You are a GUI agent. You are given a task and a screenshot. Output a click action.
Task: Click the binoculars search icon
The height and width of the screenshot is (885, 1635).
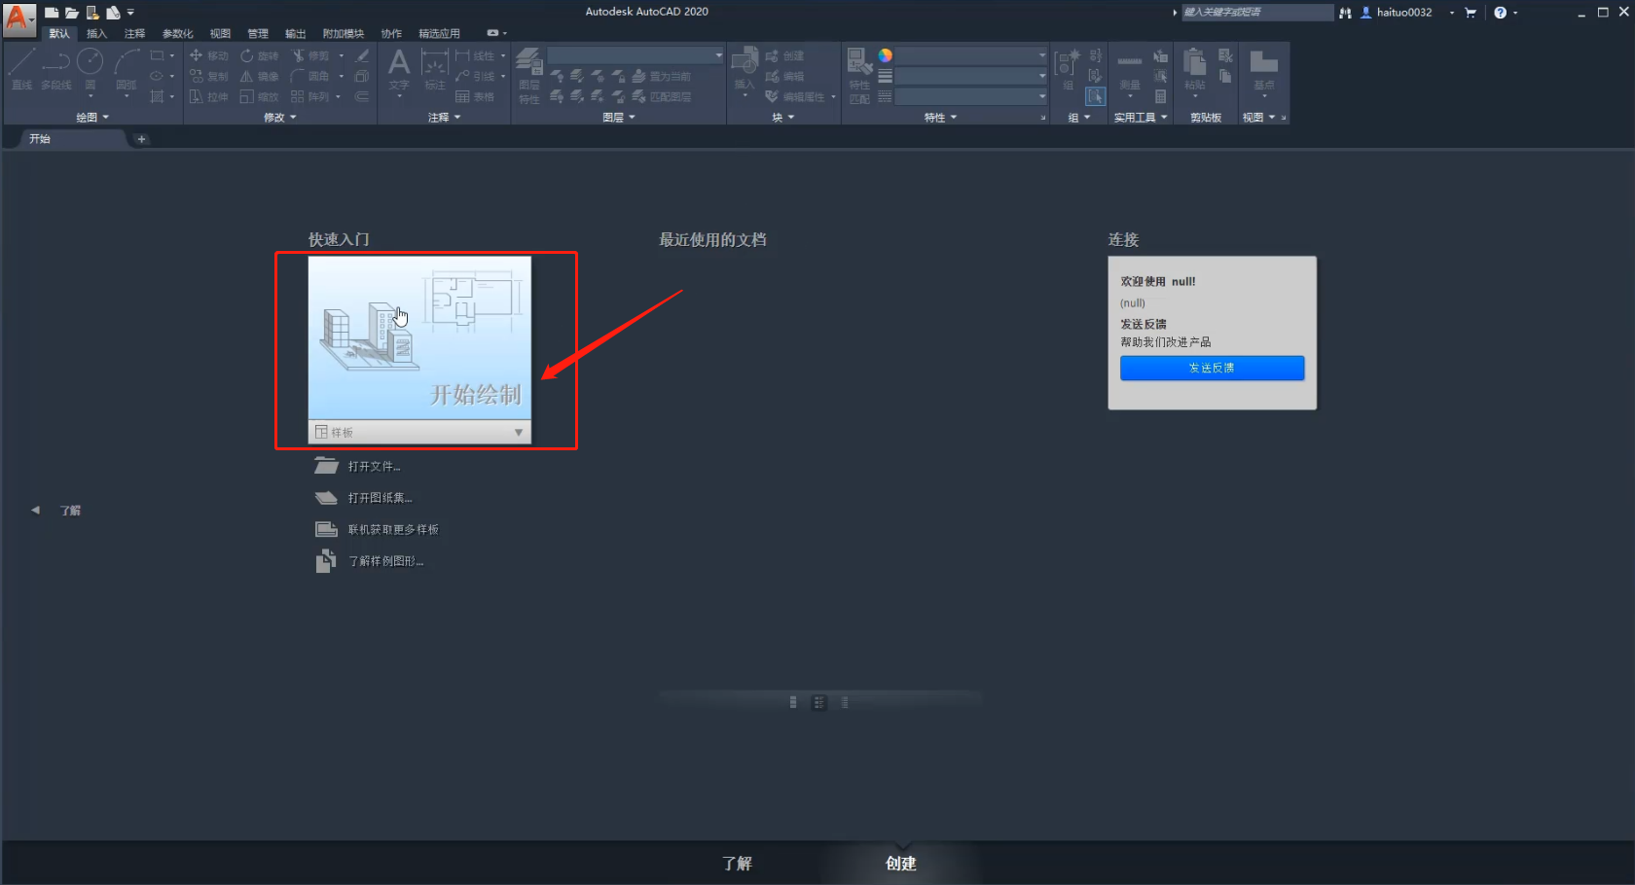(x=1345, y=13)
